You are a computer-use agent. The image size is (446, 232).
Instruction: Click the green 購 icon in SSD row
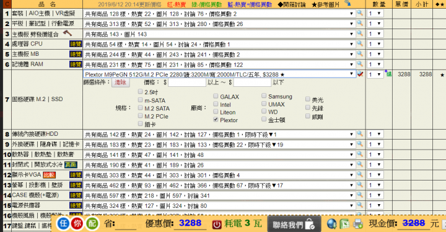click(388, 74)
